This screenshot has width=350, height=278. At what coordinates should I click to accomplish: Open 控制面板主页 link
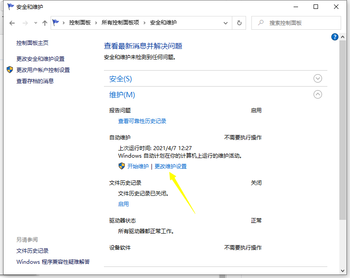[x=32, y=43]
